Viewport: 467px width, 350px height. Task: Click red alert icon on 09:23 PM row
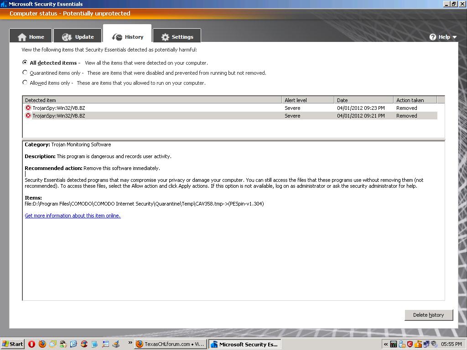(28, 108)
